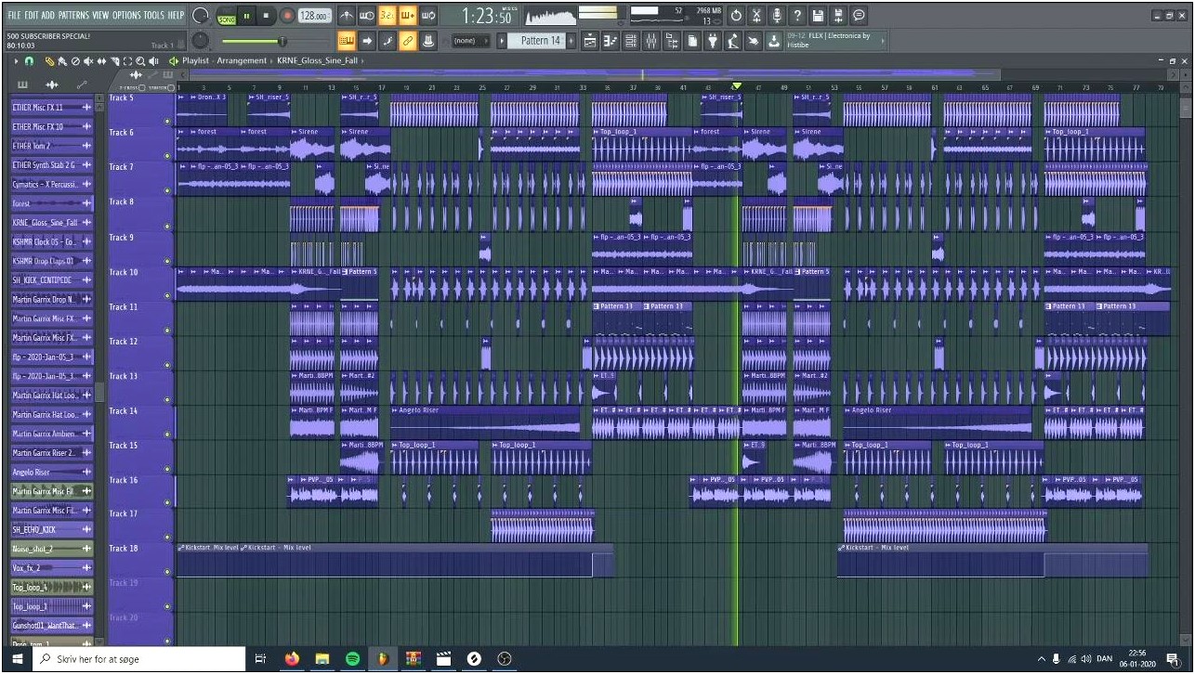
Task: Open the Browser view icon
Action: pos(672,41)
